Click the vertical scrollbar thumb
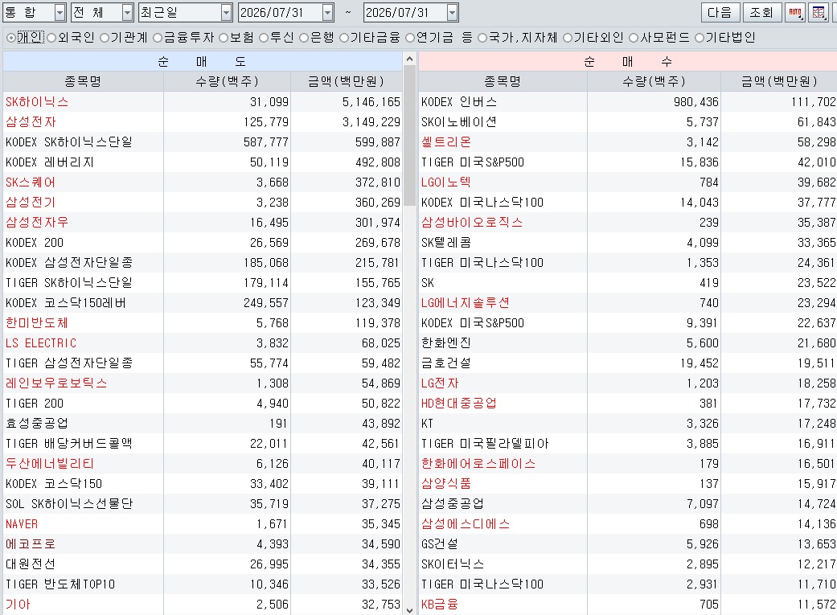837x615 pixels. coord(409,136)
